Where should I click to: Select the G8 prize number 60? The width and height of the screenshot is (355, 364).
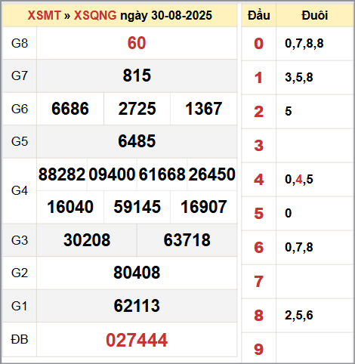(137, 43)
